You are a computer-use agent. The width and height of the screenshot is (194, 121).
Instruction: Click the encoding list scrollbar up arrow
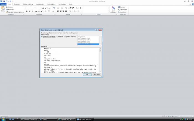pyautogui.click(x=100, y=37)
